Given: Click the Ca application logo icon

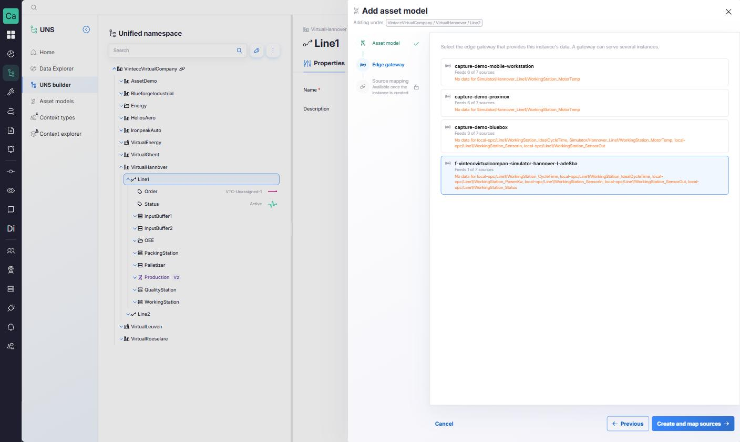Looking at the screenshot, I should [x=11, y=16].
